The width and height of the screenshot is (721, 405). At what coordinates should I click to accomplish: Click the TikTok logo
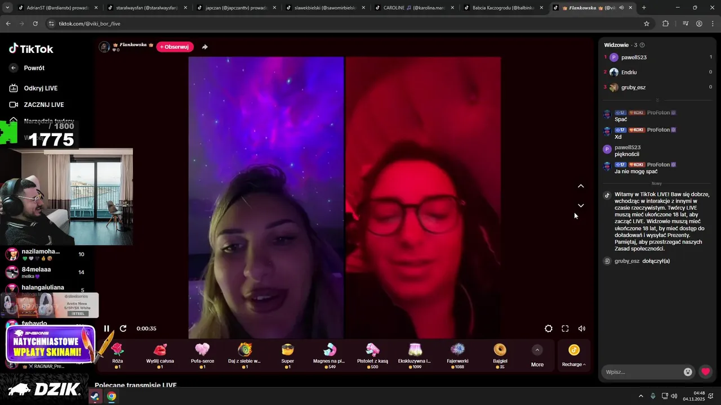tap(31, 49)
